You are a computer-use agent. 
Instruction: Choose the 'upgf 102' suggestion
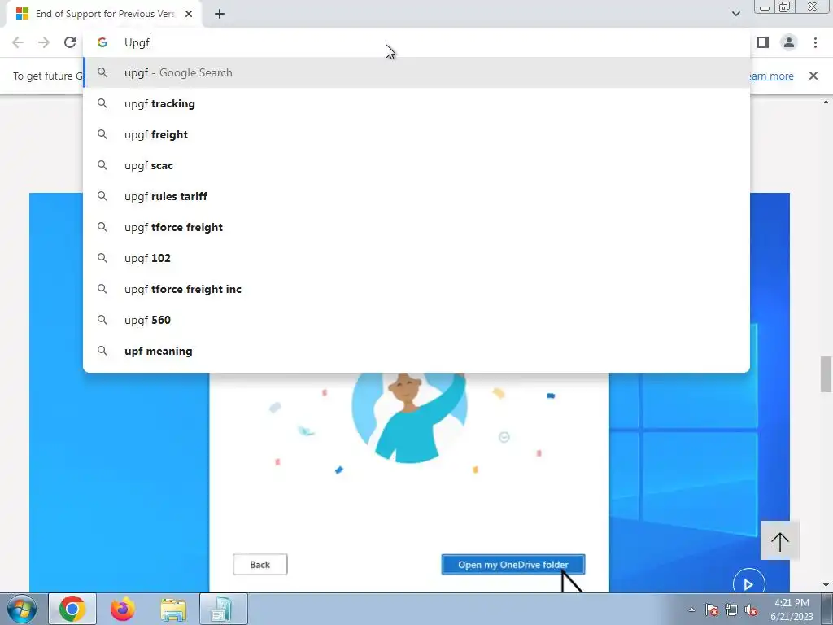tap(416, 258)
